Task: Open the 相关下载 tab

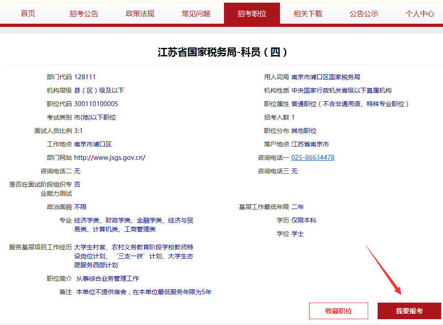Action: (308, 13)
